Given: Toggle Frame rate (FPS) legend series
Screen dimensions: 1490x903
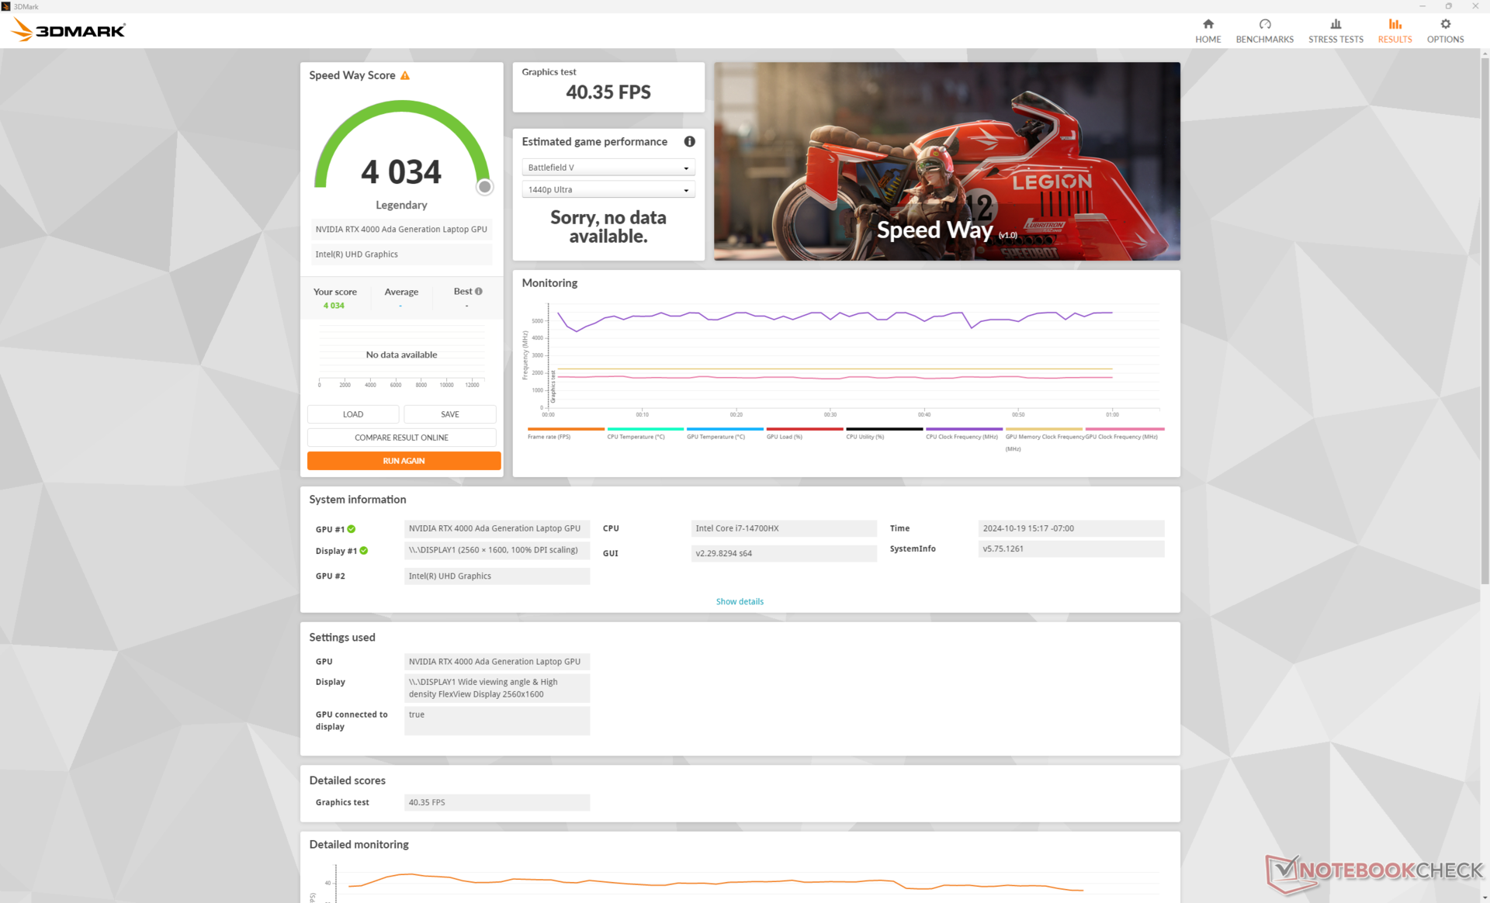Looking at the screenshot, I should 549,437.
